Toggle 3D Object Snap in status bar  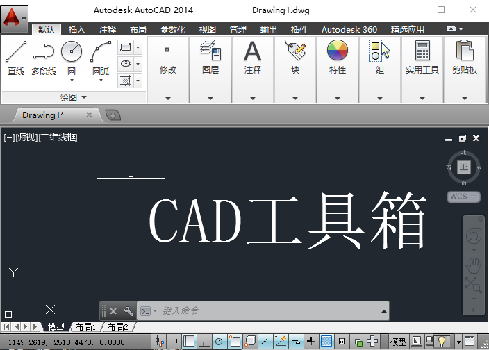pyautogui.click(x=250, y=341)
